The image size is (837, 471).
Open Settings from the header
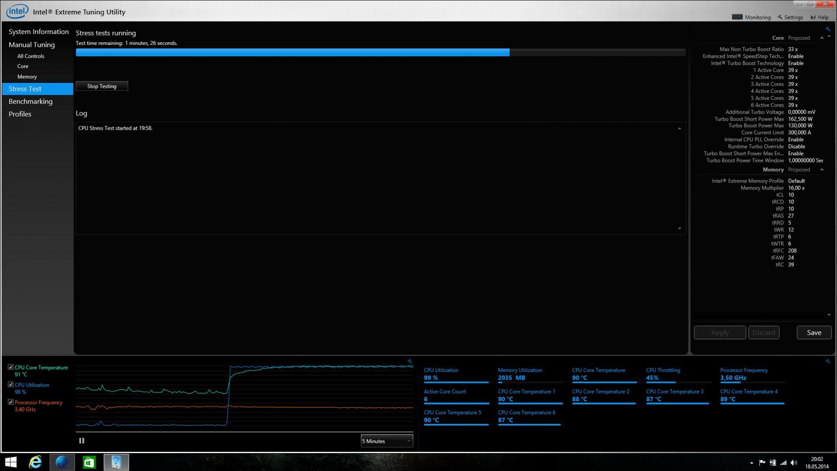[790, 17]
